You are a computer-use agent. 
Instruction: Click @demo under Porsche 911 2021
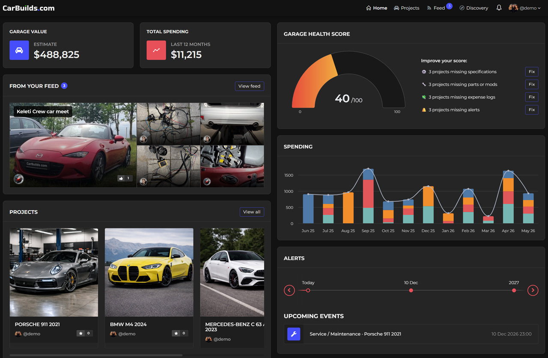tap(32, 334)
